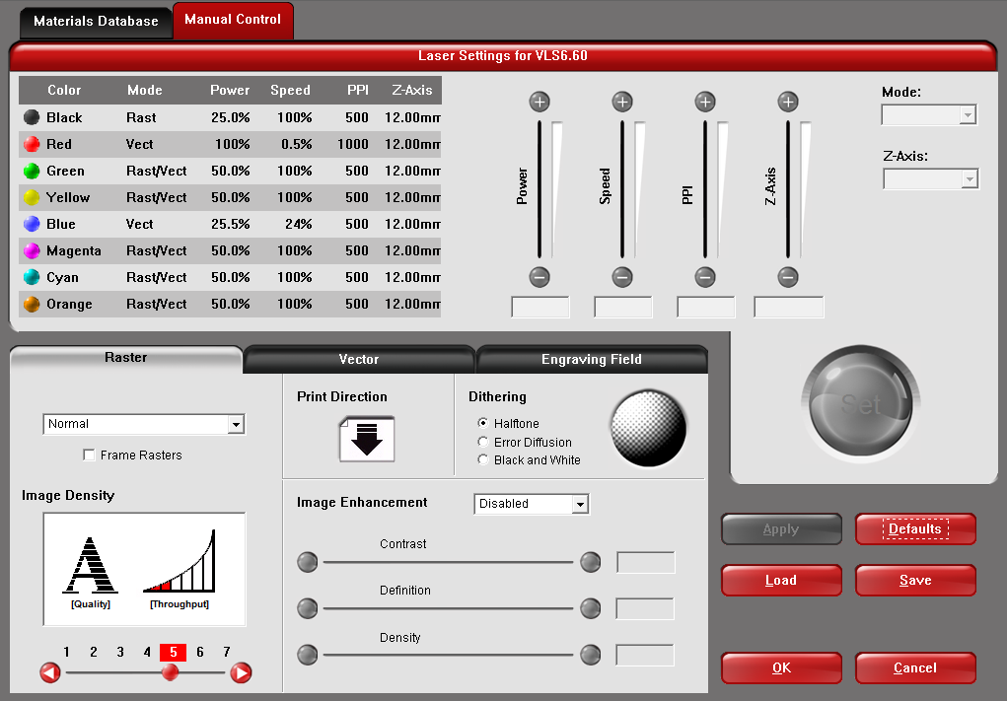The height and width of the screenshot is (701, 1007).
Task: Click the Image Density slider knob
Action: 170,672
